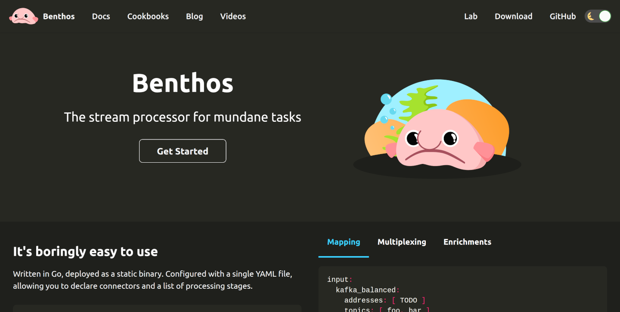Click the Benthos brand name in navbar
The image size is (620, 312).
pos(58,16)
